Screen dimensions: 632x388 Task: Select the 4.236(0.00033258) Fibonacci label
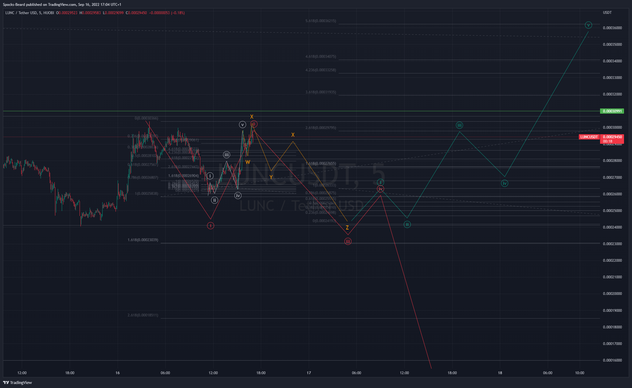pyautogui.click(x=321, y=70)
